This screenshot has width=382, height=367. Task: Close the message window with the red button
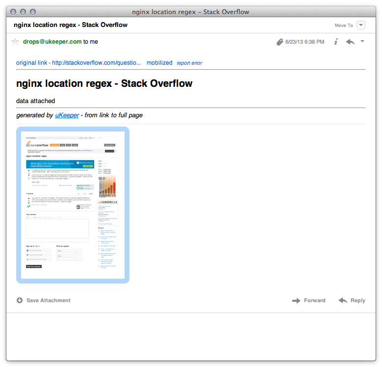pyautogui.click(x=14, y=12)
